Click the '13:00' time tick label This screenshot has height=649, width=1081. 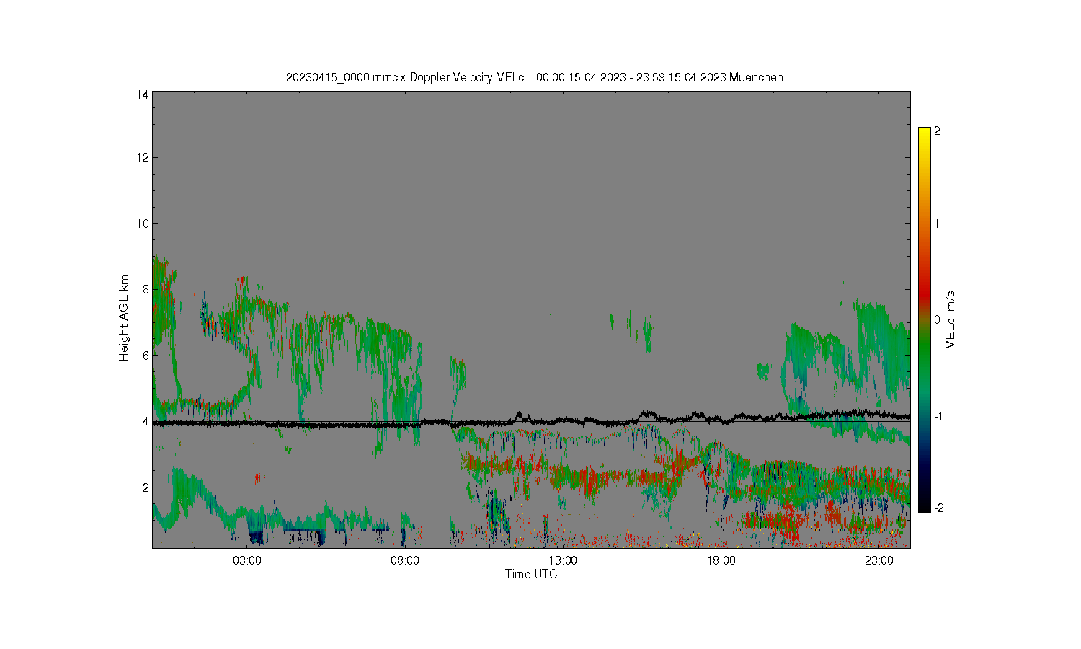pos(563,561)
